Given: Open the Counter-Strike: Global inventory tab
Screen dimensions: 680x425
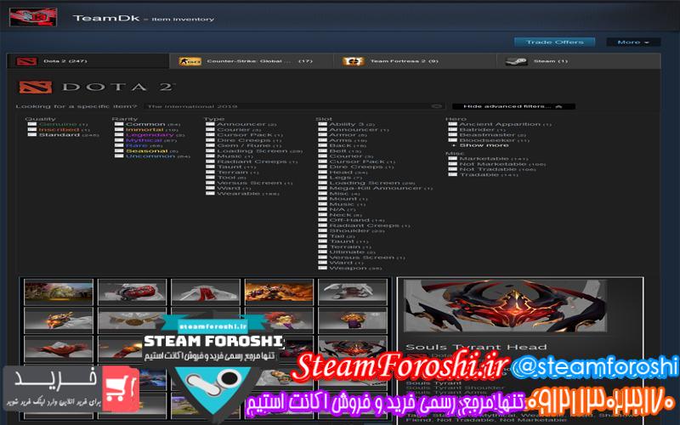Looking at the screenshot, I should (246, 61).
